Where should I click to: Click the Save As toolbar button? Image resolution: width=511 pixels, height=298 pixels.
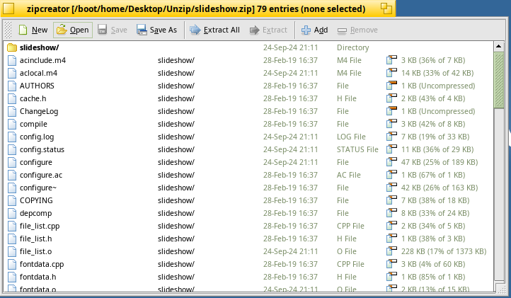[156, 30]
